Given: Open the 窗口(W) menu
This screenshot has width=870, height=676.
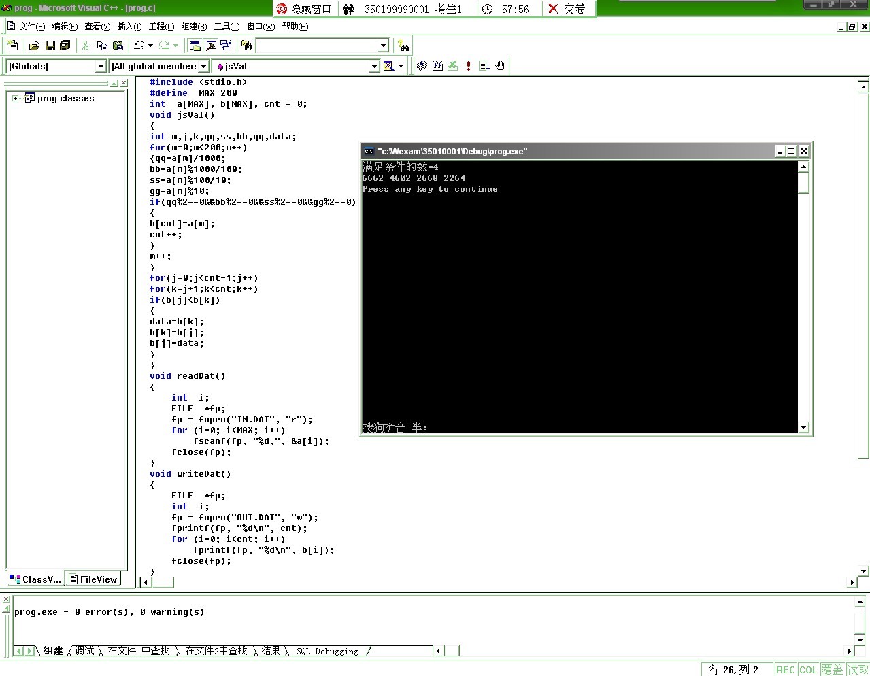Looking at the screenshot, I should pyautogui.click(x=261, y=27).
